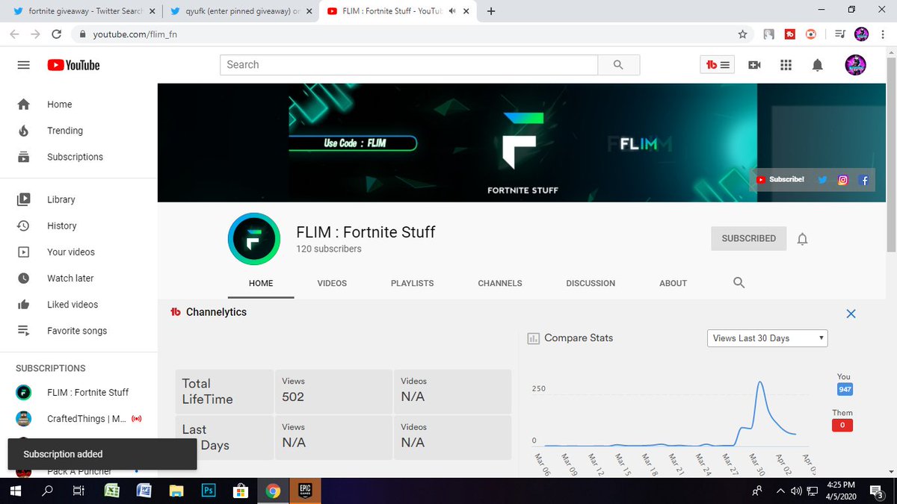Click the blue You 947 legend badge

[845, 389]
